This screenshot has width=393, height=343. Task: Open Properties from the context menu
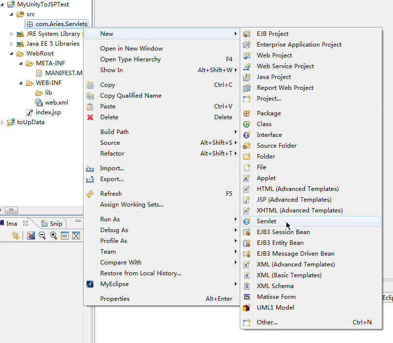pyautogui.click(x=162, y=299)
